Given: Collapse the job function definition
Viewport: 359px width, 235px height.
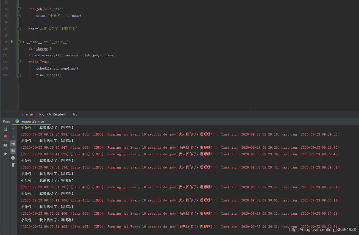Looking at the screenshot, I should pos(19,9).
